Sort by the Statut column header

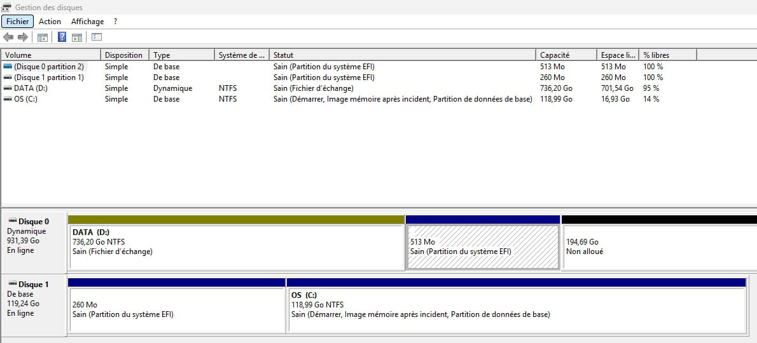click(x=403, y=55)
